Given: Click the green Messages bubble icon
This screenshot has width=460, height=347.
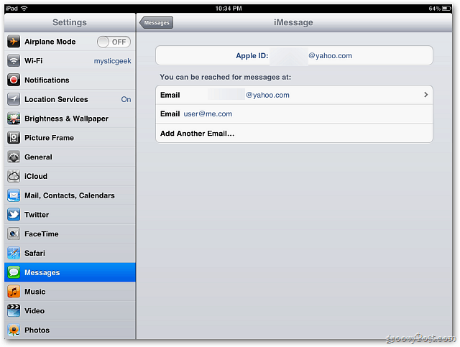Looking at the screenshot, I should pyautogui.click(x=14, y=272).
